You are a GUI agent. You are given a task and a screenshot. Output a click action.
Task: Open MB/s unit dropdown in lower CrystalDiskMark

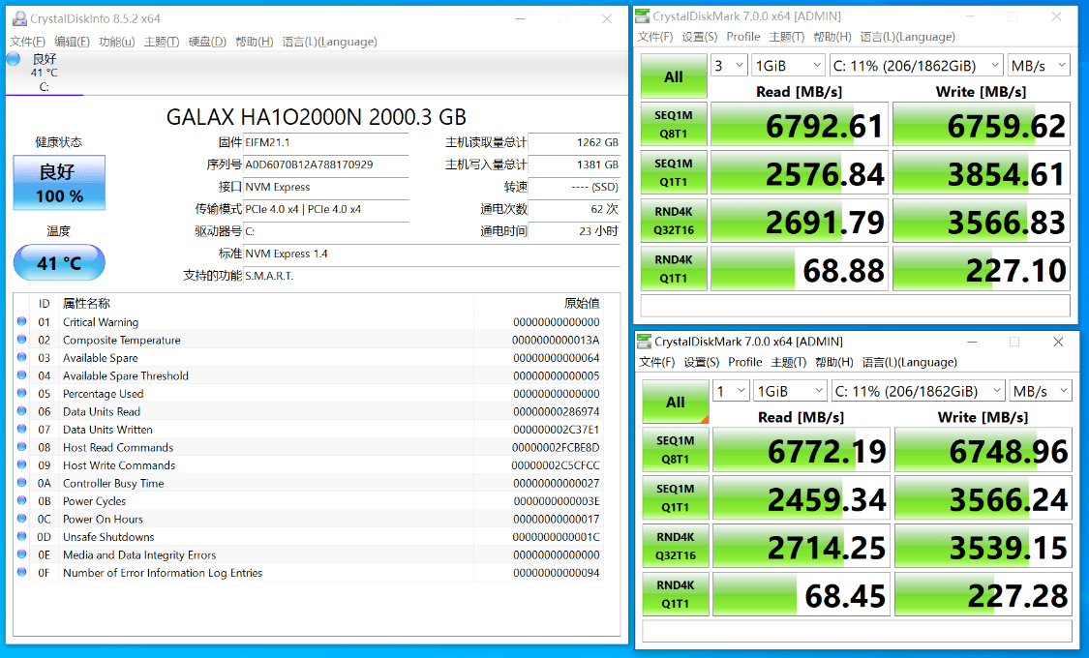1041,392
